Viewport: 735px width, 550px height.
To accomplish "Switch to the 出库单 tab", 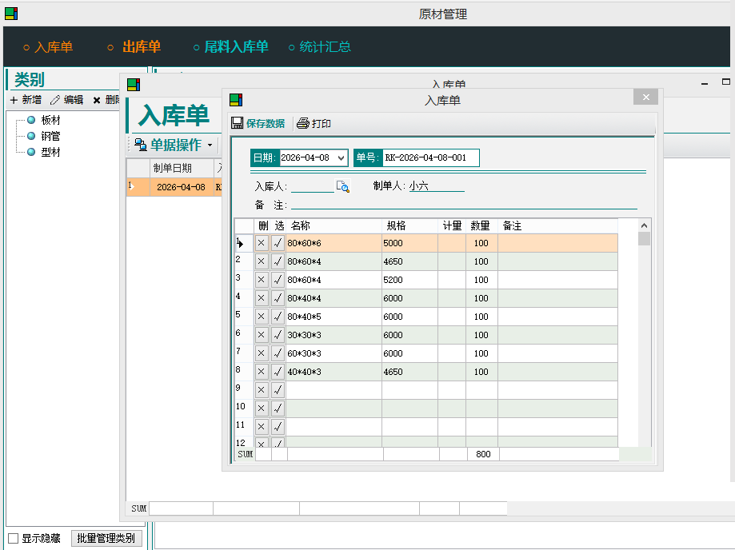I will tap(141, 47).
